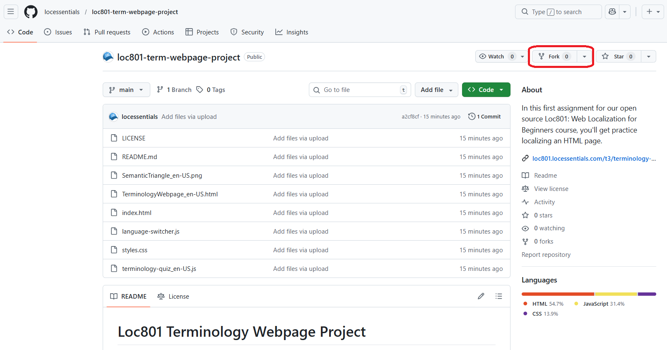Click the Go to file search field

tap(360, 90)
